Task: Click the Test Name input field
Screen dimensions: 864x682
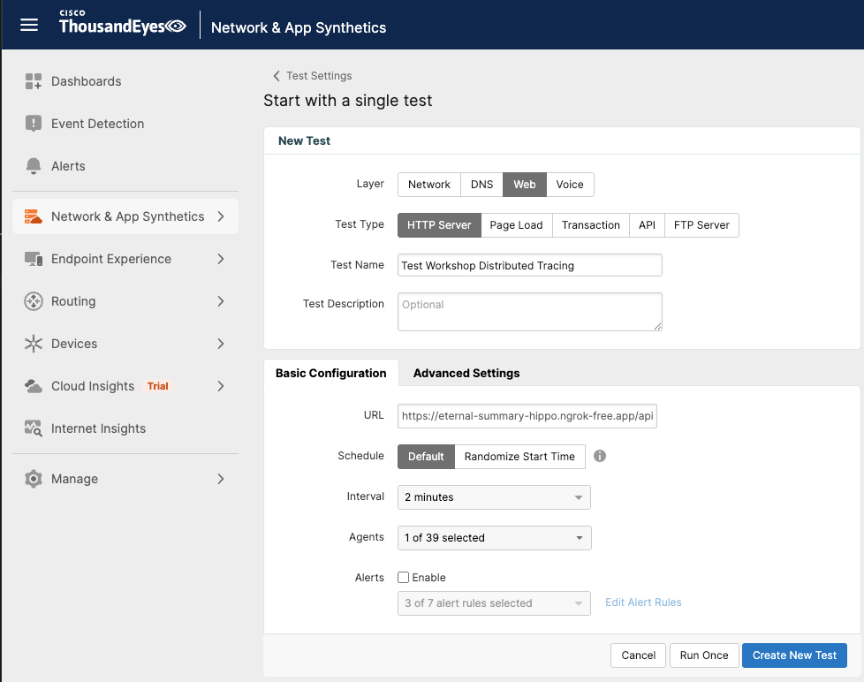Action: tap(529, 265)
